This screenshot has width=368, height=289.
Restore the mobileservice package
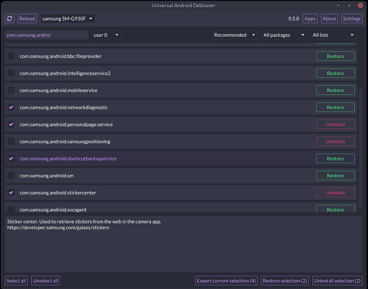pos(335,90)
